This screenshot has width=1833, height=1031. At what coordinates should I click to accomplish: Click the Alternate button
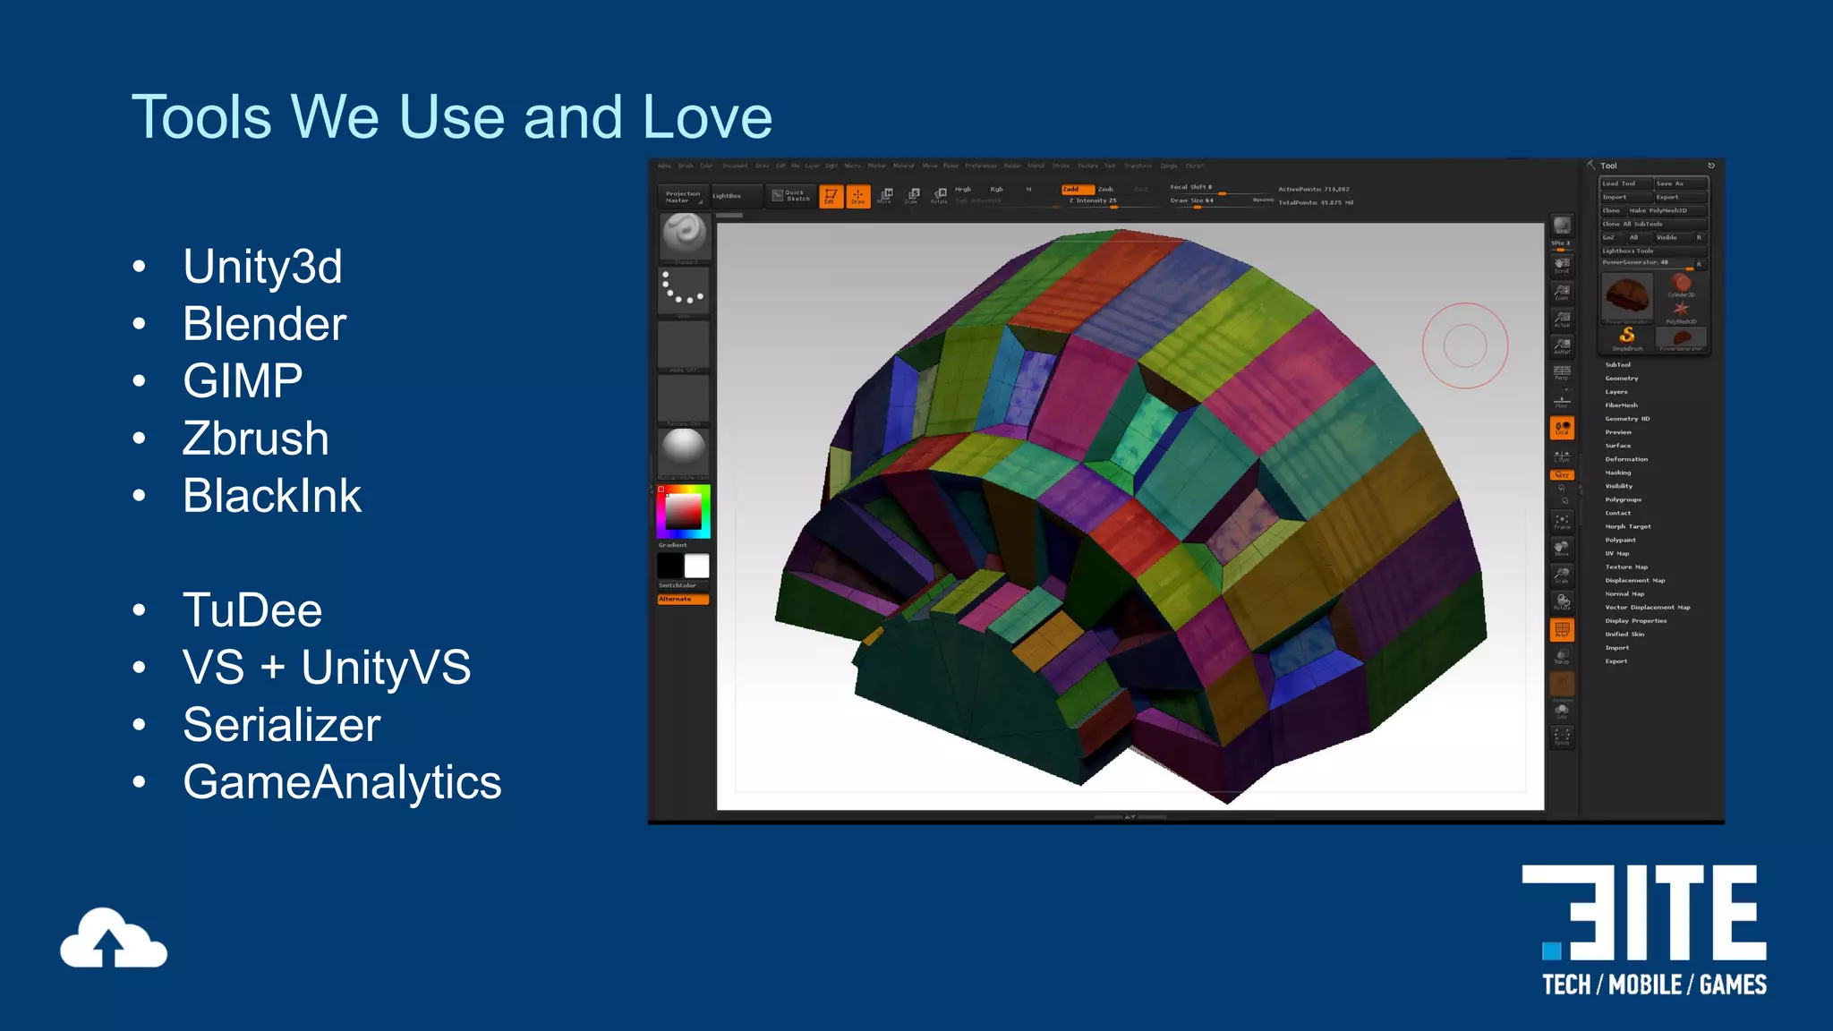[x=684, y=599]
